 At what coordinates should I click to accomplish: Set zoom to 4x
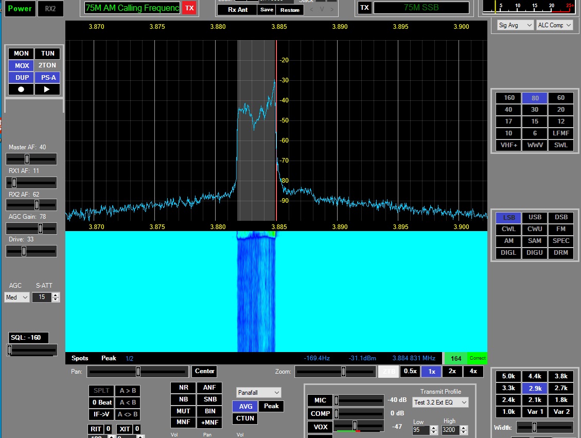tap(473, 371)
